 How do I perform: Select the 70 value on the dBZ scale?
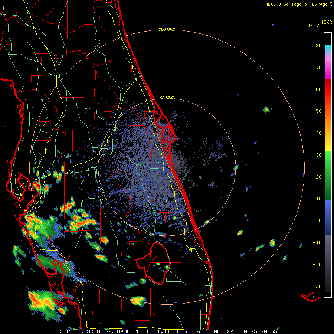click(x=319, y=67)
